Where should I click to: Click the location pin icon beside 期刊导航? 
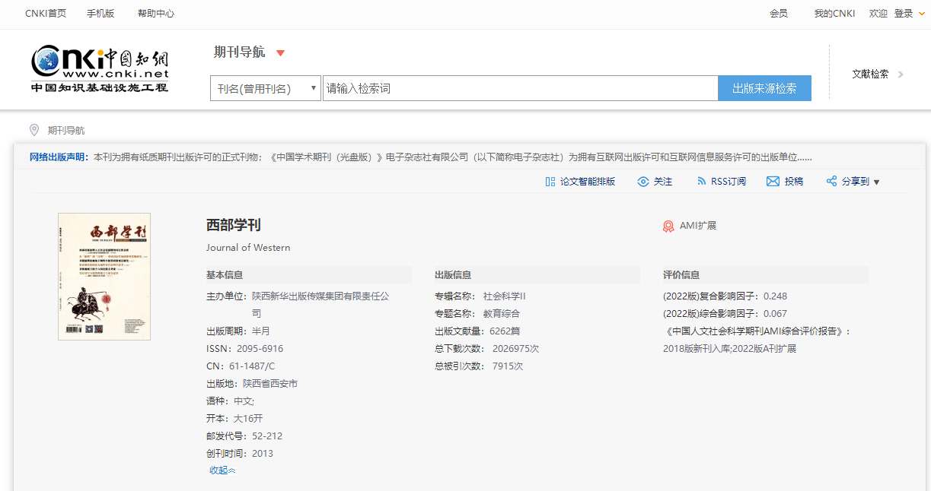(x=34, y=130)
